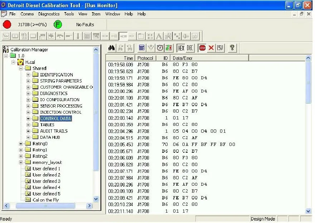Open the Item menu

click(x=96, y=14)
